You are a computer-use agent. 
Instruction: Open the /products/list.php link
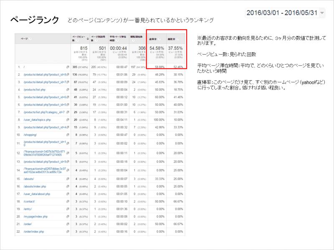35,90
